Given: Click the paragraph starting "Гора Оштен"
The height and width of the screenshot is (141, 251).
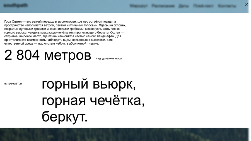Looking at the screenshot, I should 65,32.
